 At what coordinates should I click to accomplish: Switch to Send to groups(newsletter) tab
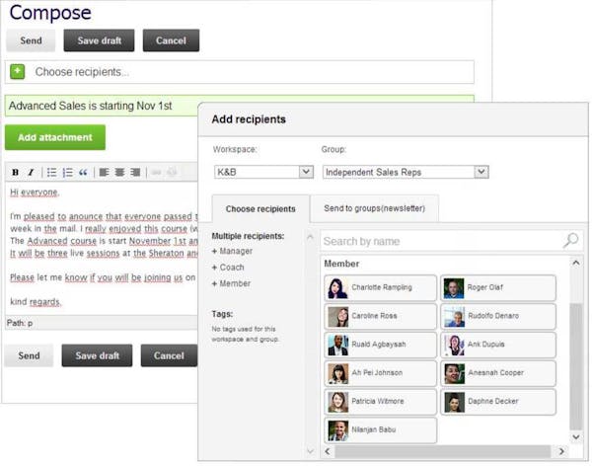374,209
